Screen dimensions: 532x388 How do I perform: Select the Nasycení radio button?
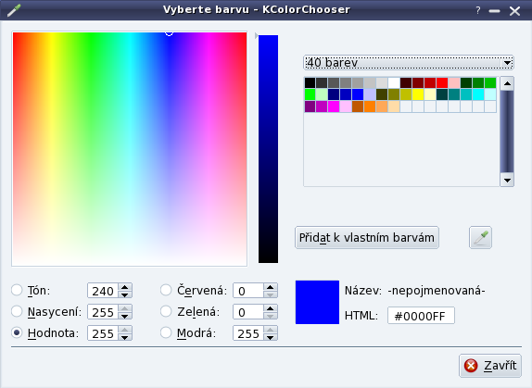(17, 311)
